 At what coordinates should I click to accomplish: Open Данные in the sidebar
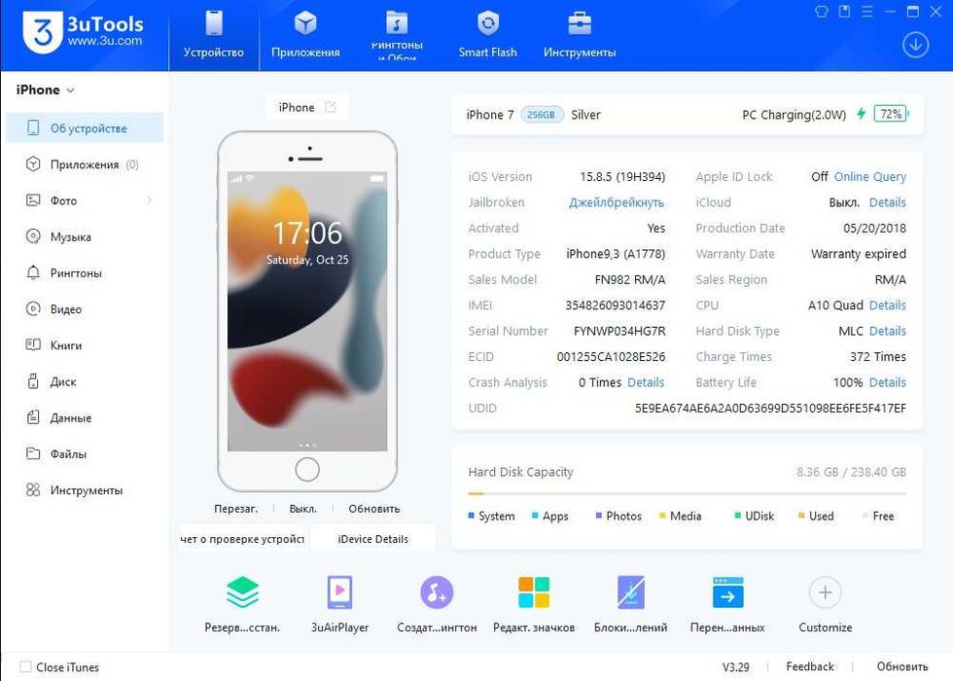[x=86, y=417]
